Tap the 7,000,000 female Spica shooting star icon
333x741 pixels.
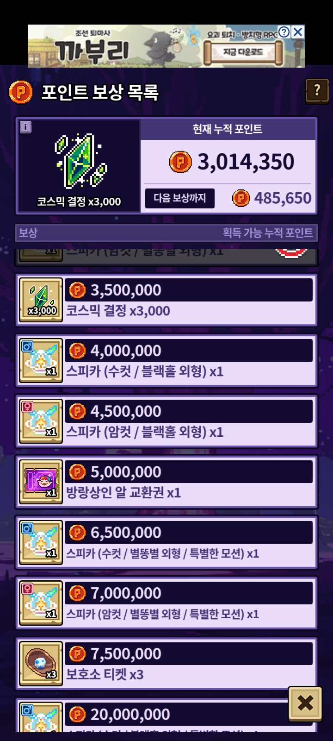coord(41,603)
